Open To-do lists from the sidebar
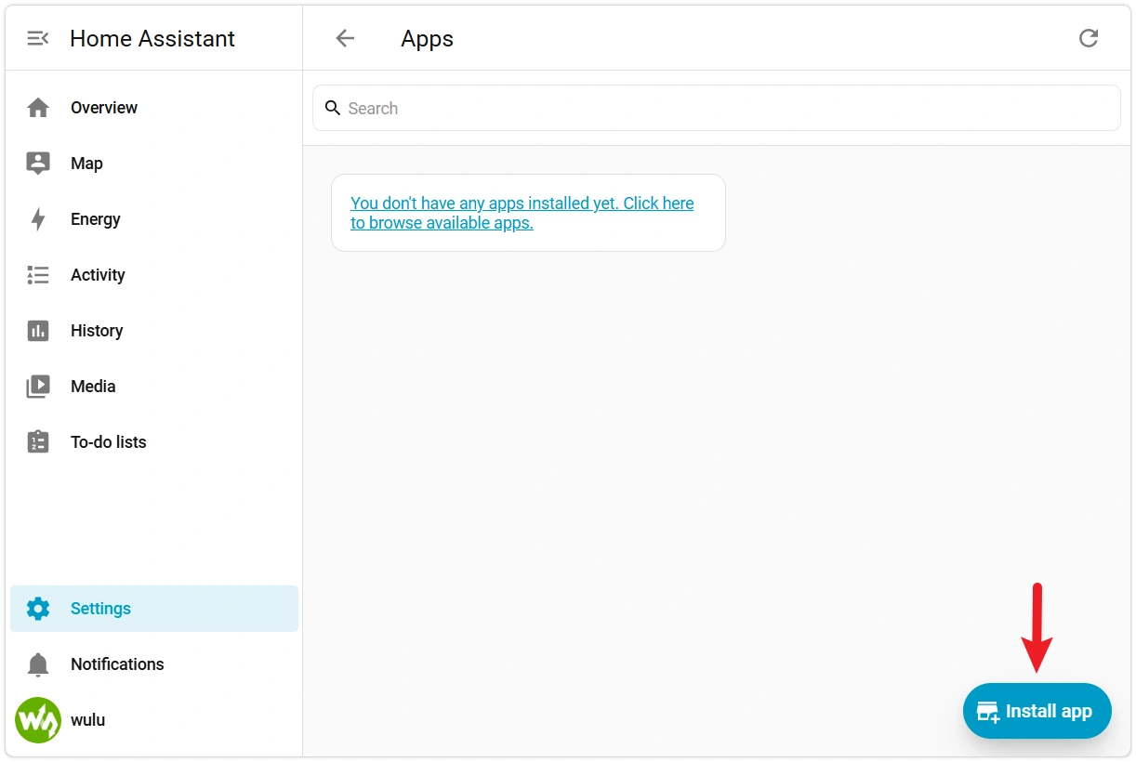Screen dimensions: 1136x762 tap(154, 441)
